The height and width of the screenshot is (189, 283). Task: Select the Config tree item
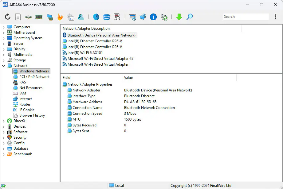tap(16, 143)
